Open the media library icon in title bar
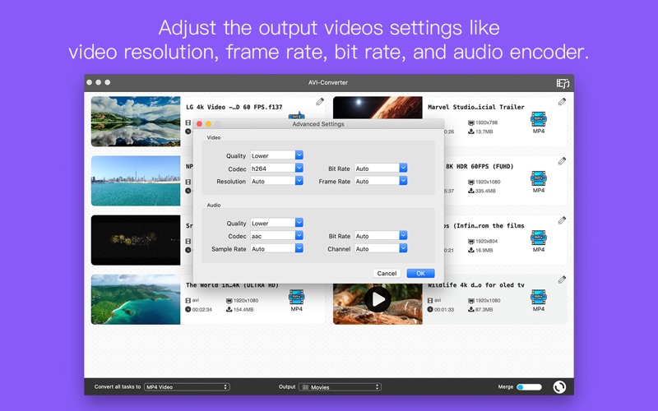 click(x=563, y=83)
